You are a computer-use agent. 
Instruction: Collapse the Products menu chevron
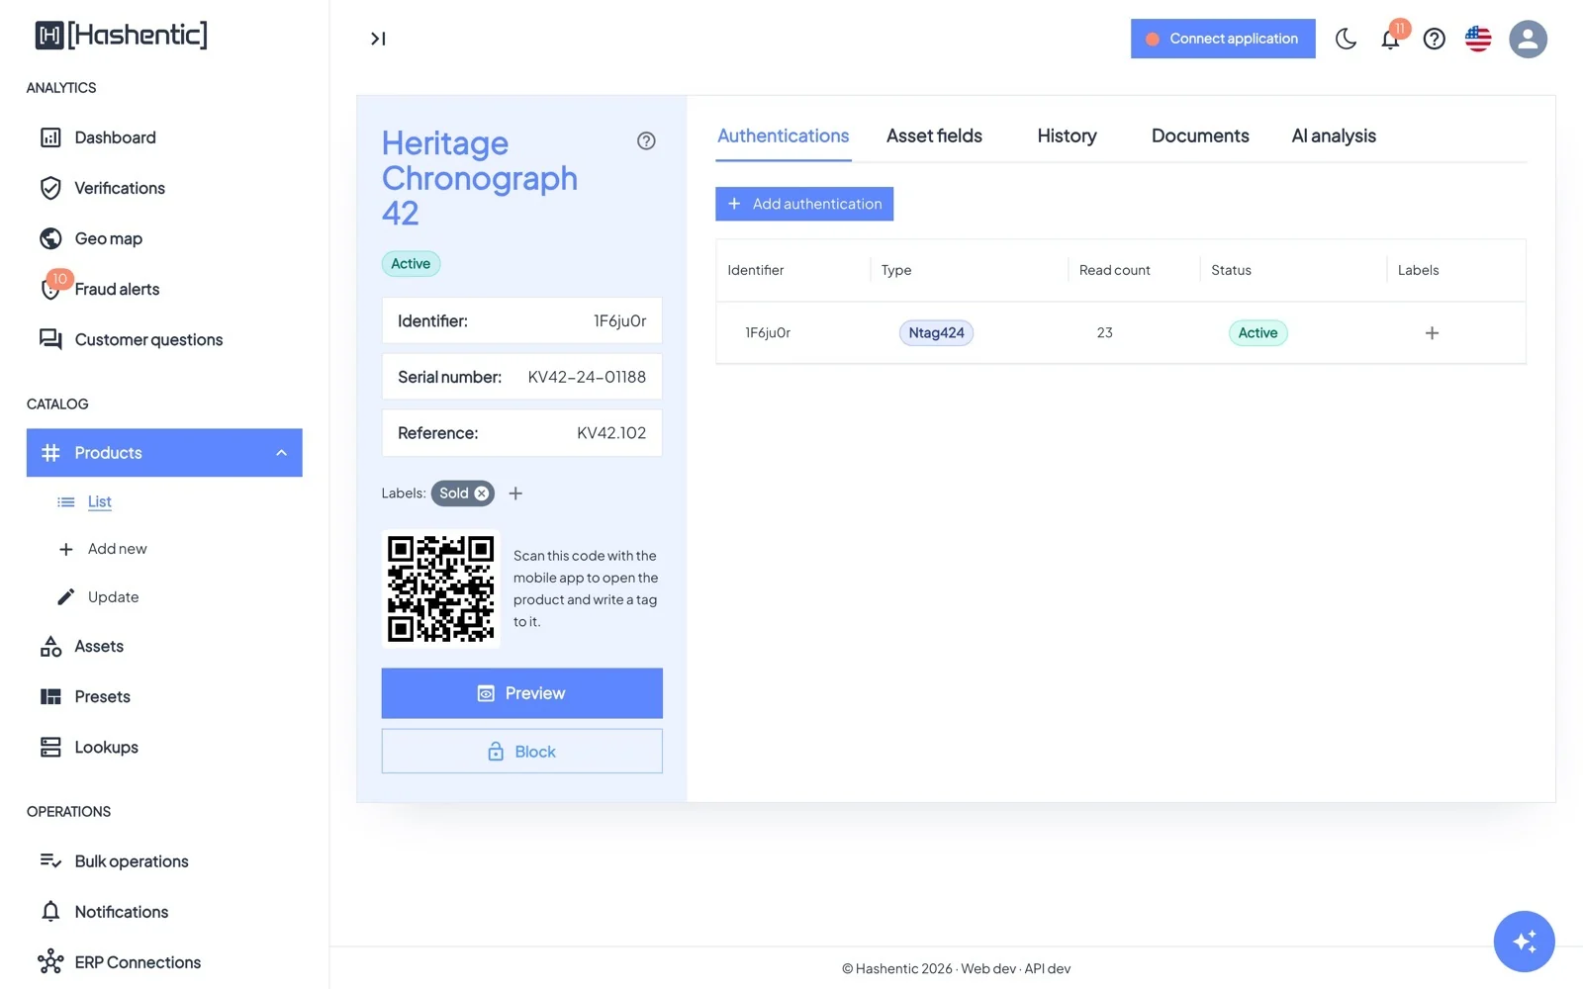[281, 453]
